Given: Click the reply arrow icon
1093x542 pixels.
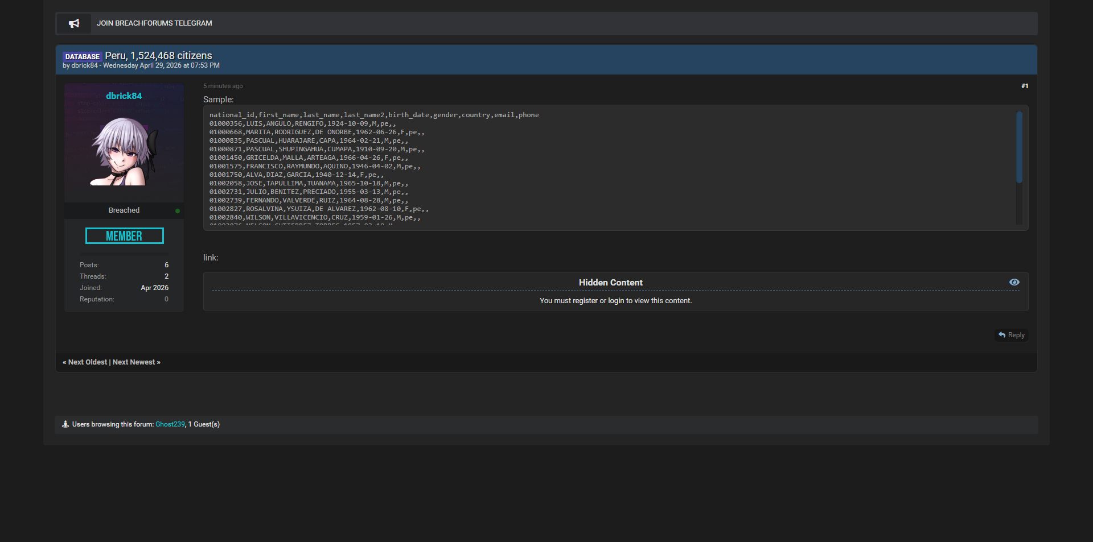Looking at the screenshot, I should 1002,335.
